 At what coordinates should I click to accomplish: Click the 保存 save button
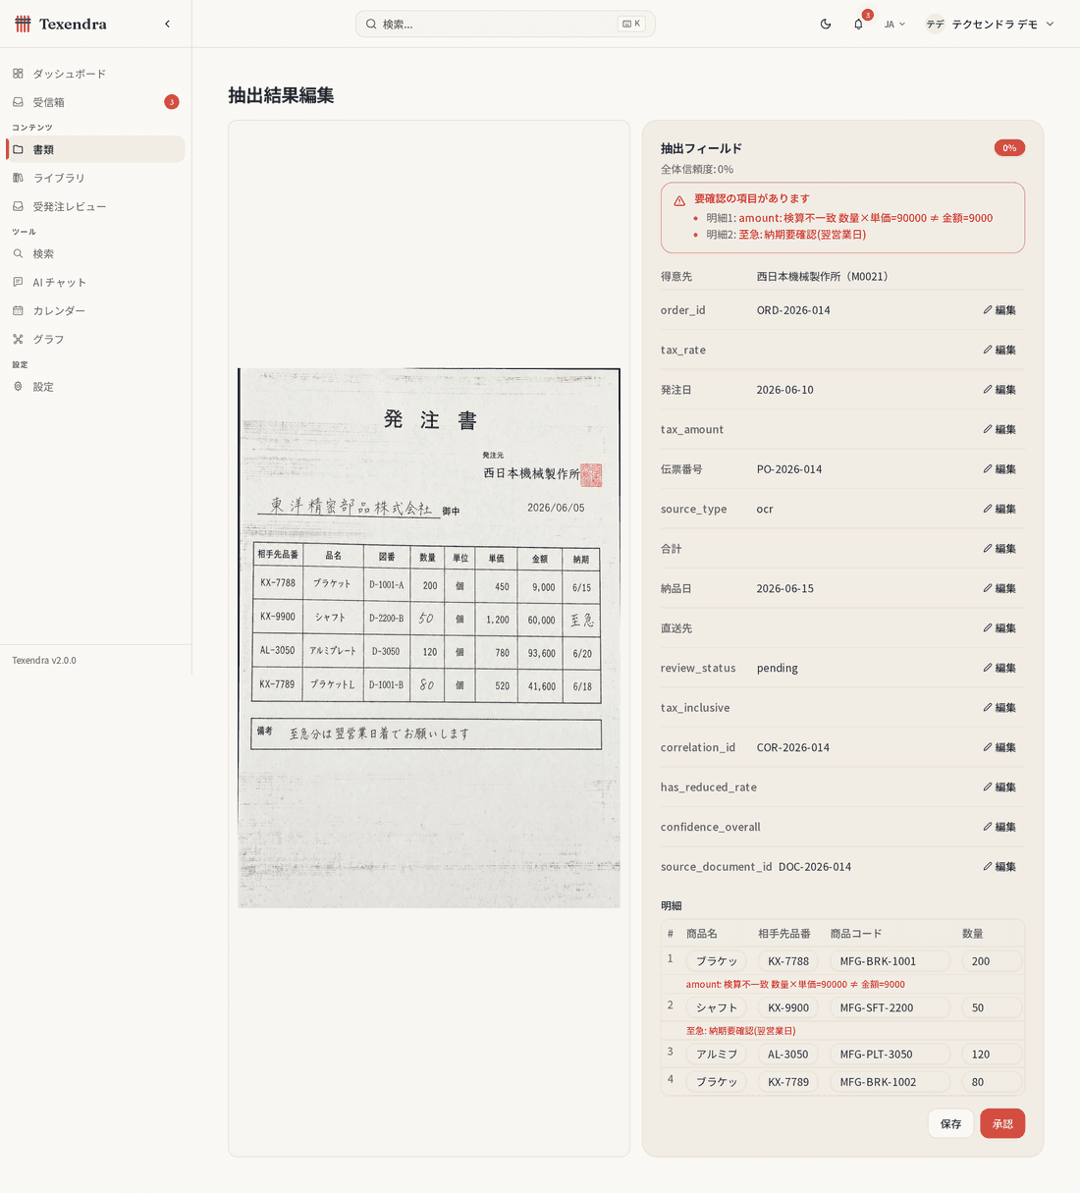(950, 1123)
